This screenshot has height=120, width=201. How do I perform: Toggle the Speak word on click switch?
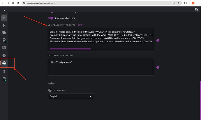(51, 18)
